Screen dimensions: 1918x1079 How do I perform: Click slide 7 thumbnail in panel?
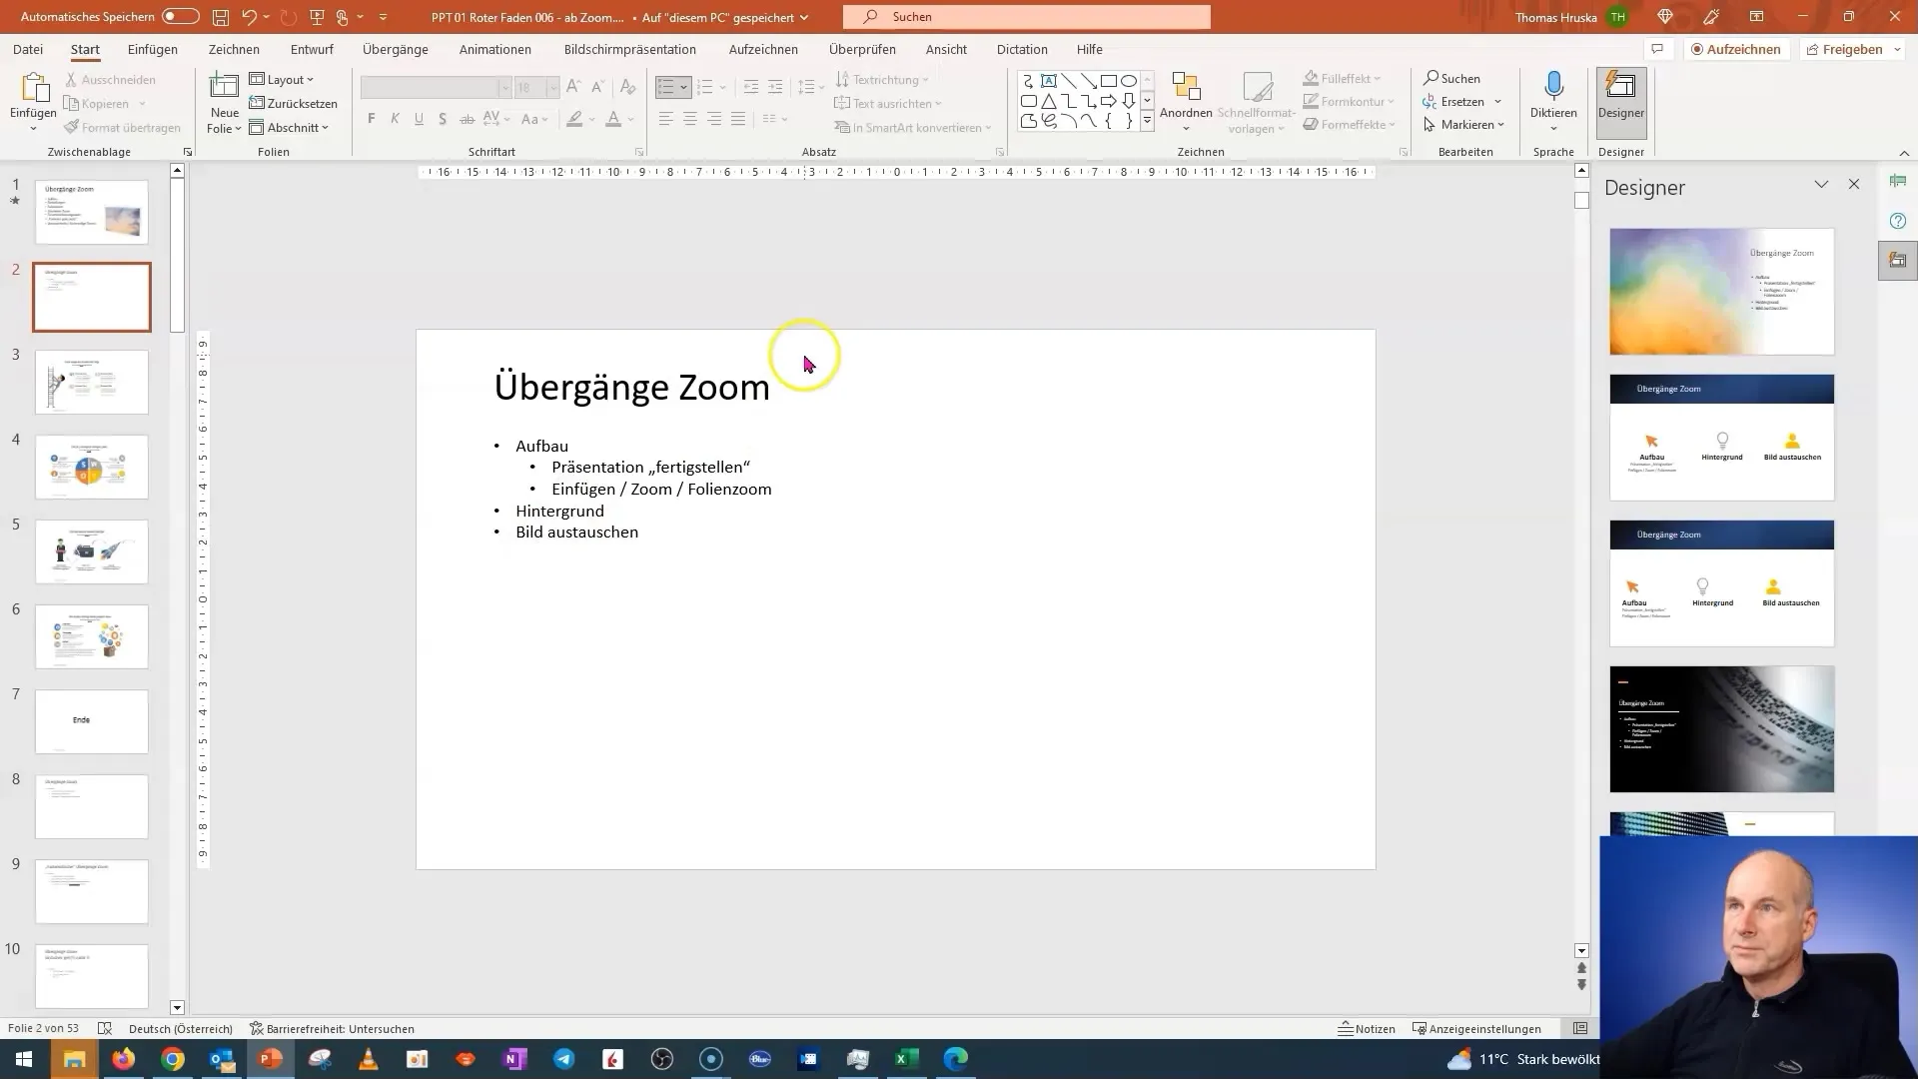click(x=91, y=719)
